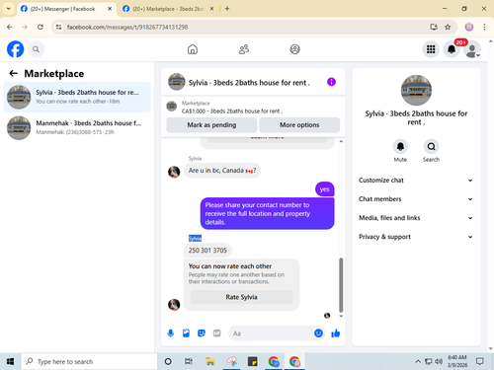Click the chat scrollbar thumb

tap(341, 285)
